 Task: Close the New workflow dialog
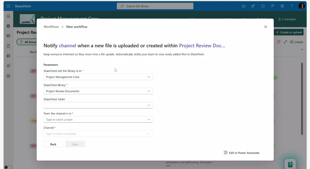[265, 27]
